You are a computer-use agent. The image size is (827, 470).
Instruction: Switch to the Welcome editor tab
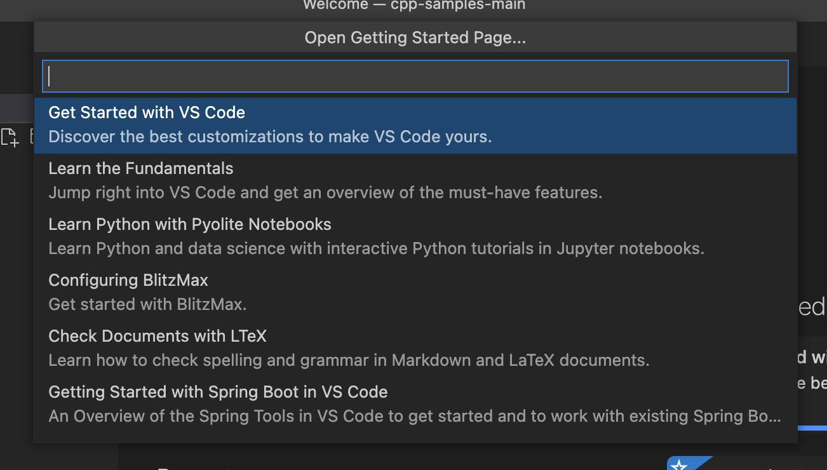coord(413,6)
